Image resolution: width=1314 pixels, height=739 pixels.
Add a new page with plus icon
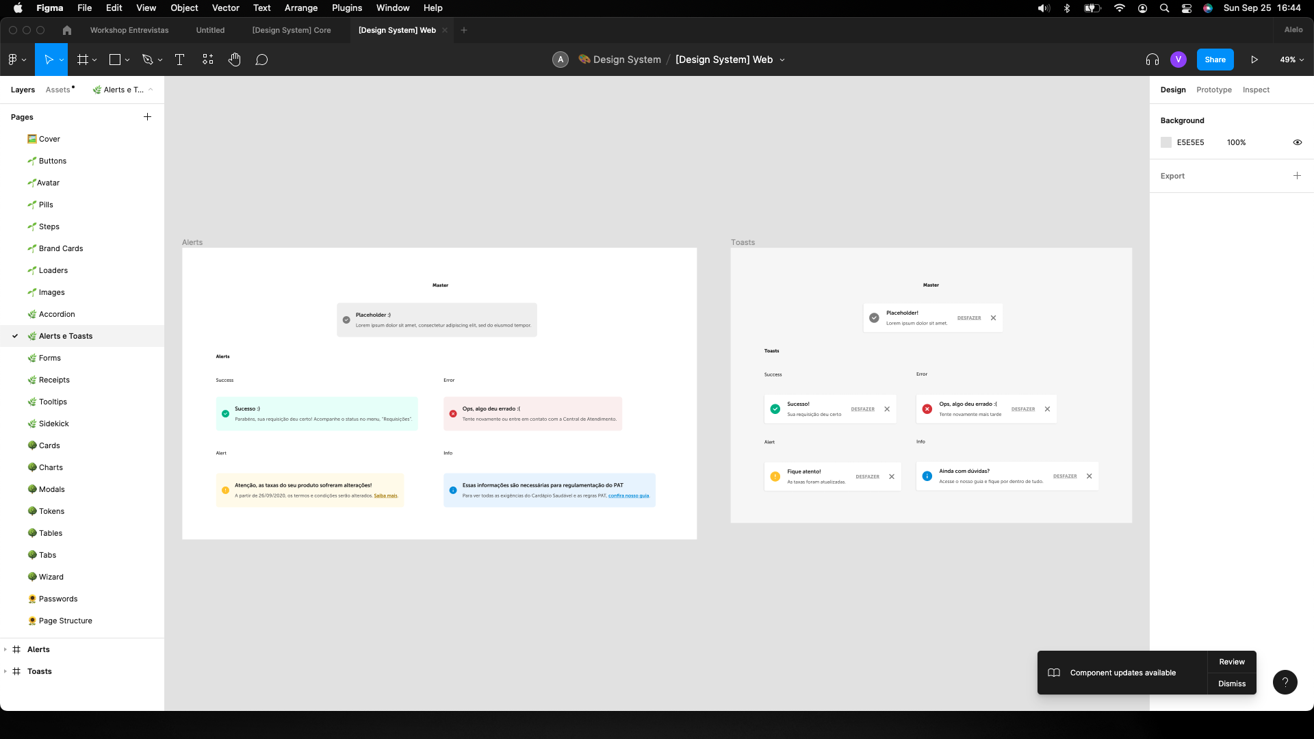click(147, 117)
